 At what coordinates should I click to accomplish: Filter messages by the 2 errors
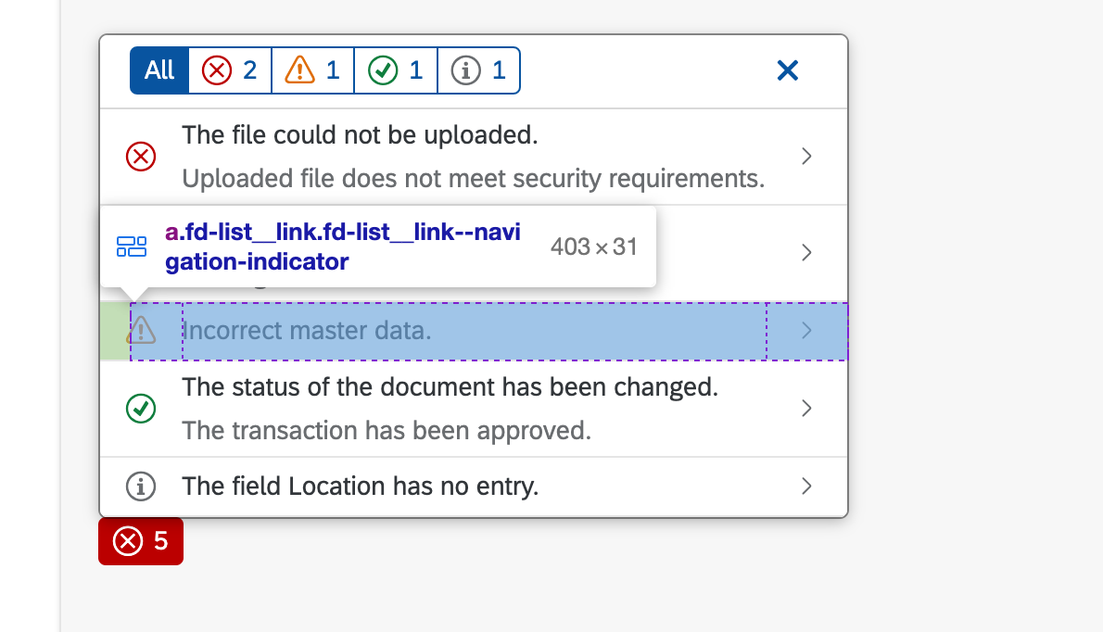pyautogui.click(x=230, y=70)
